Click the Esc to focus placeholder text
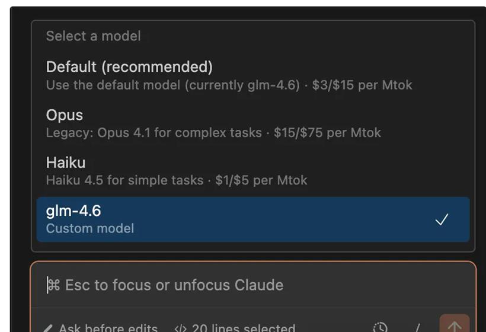486x332 pixels. click(x=174, y=285)
